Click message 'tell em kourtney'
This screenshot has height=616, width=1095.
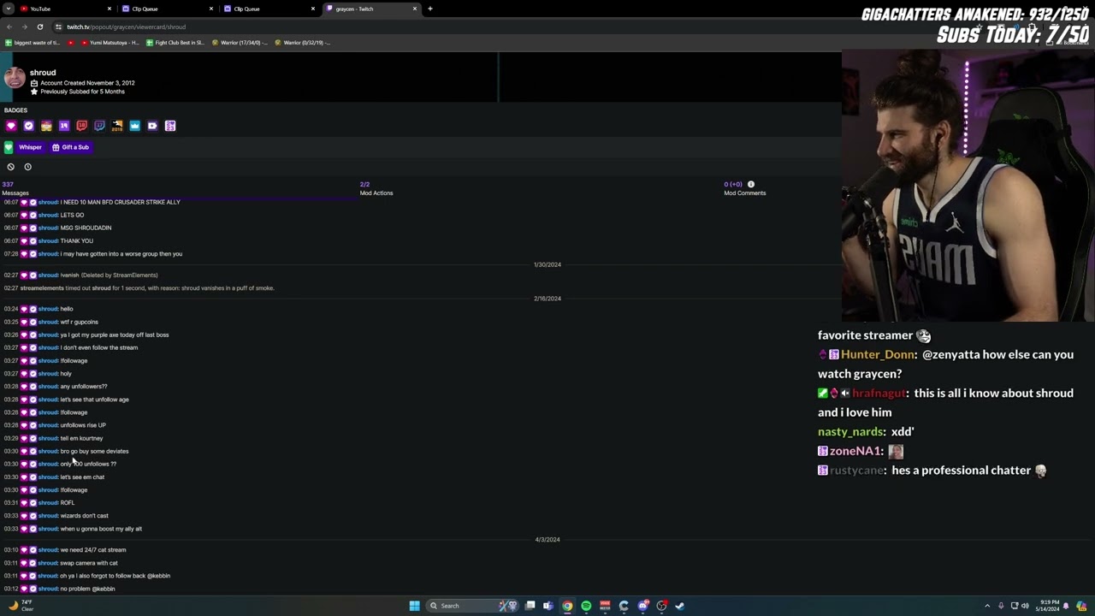click(x=81, y=438)
